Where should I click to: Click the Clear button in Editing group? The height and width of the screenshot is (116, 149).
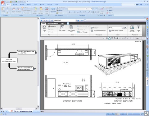pyautogui.click(x=109, y=13)
